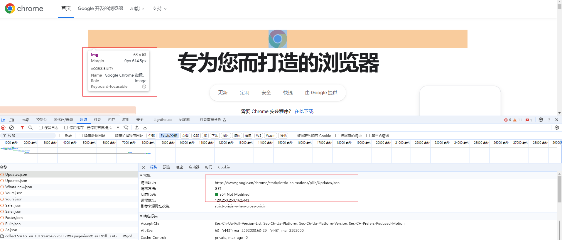Switch to 预览 preview tab
Screen dimensions: 562x240
point(166,167)
